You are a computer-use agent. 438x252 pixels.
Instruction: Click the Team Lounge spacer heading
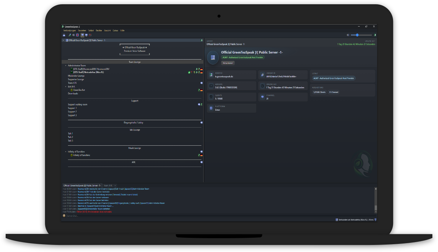click(135, 62)
